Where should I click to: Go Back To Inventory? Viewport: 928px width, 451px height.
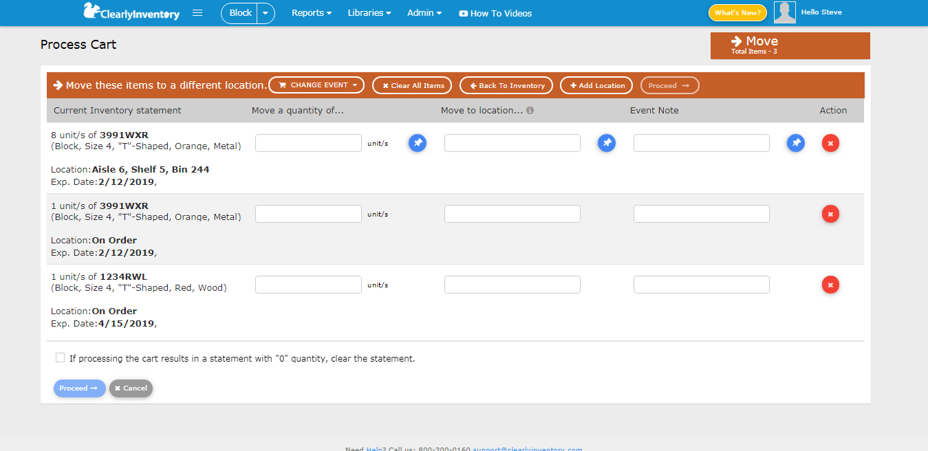[506, 85]
